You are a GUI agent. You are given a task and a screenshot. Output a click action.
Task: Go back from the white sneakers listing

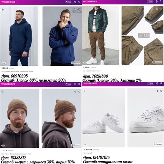point(85,91)
